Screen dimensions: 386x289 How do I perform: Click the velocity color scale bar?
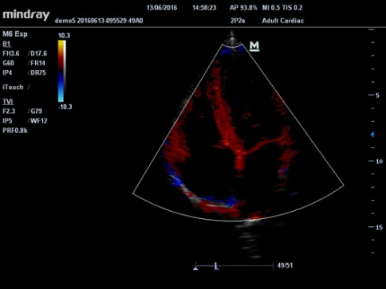pyautogui.click(x=61, y=71)
